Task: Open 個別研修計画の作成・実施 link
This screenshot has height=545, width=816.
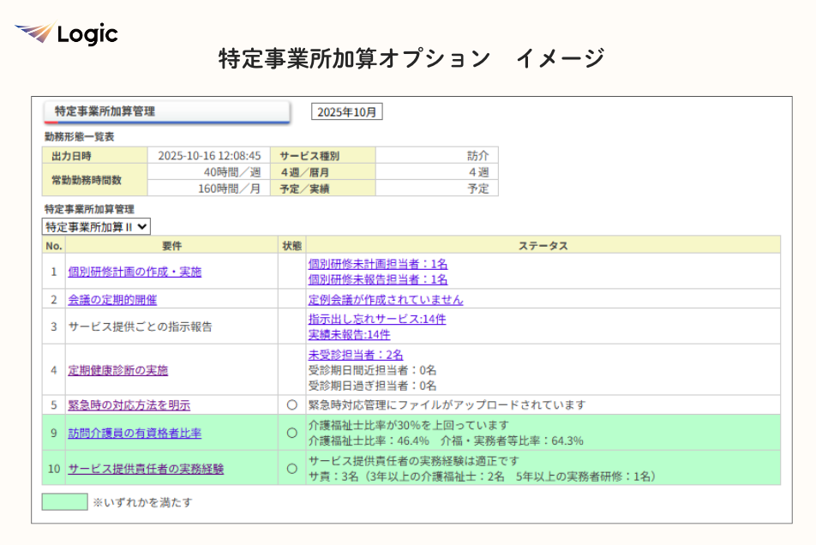Action: click(x=135, y=272)
